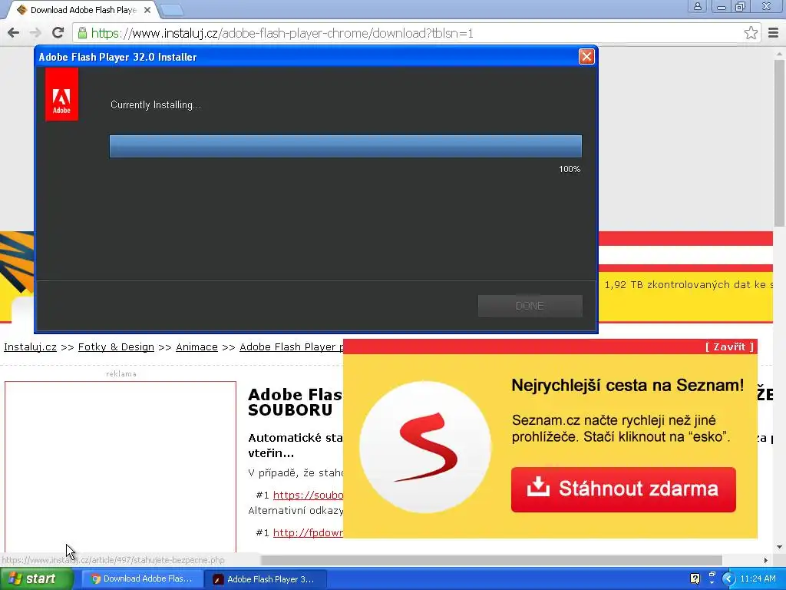The height and width of the screenshot is (590, 786).
Task: Bookmark this page with the star
Action: pyautogui.click(x=751, y=33)
